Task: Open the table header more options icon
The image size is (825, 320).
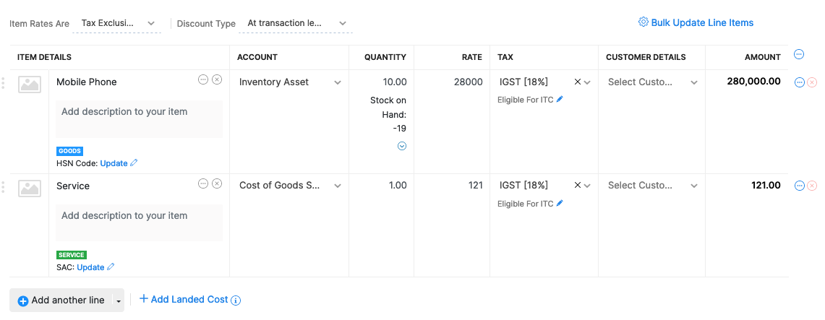Action: click(x=799, y=54)
